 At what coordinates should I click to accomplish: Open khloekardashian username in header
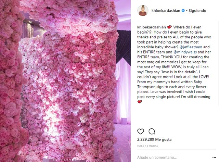(166, 11)
